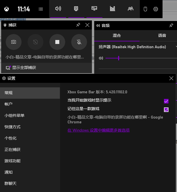Click the Xbox logo icon
The width and height of the screenshot is (177, 192).
coord(7,9)
